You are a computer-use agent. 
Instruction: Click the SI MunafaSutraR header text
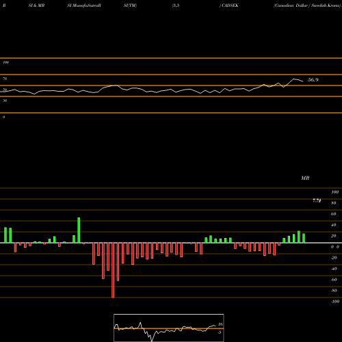tap(84, 5)
